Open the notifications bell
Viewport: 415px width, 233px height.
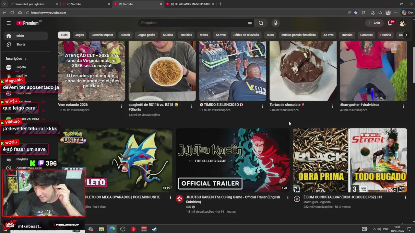[390, 23]
